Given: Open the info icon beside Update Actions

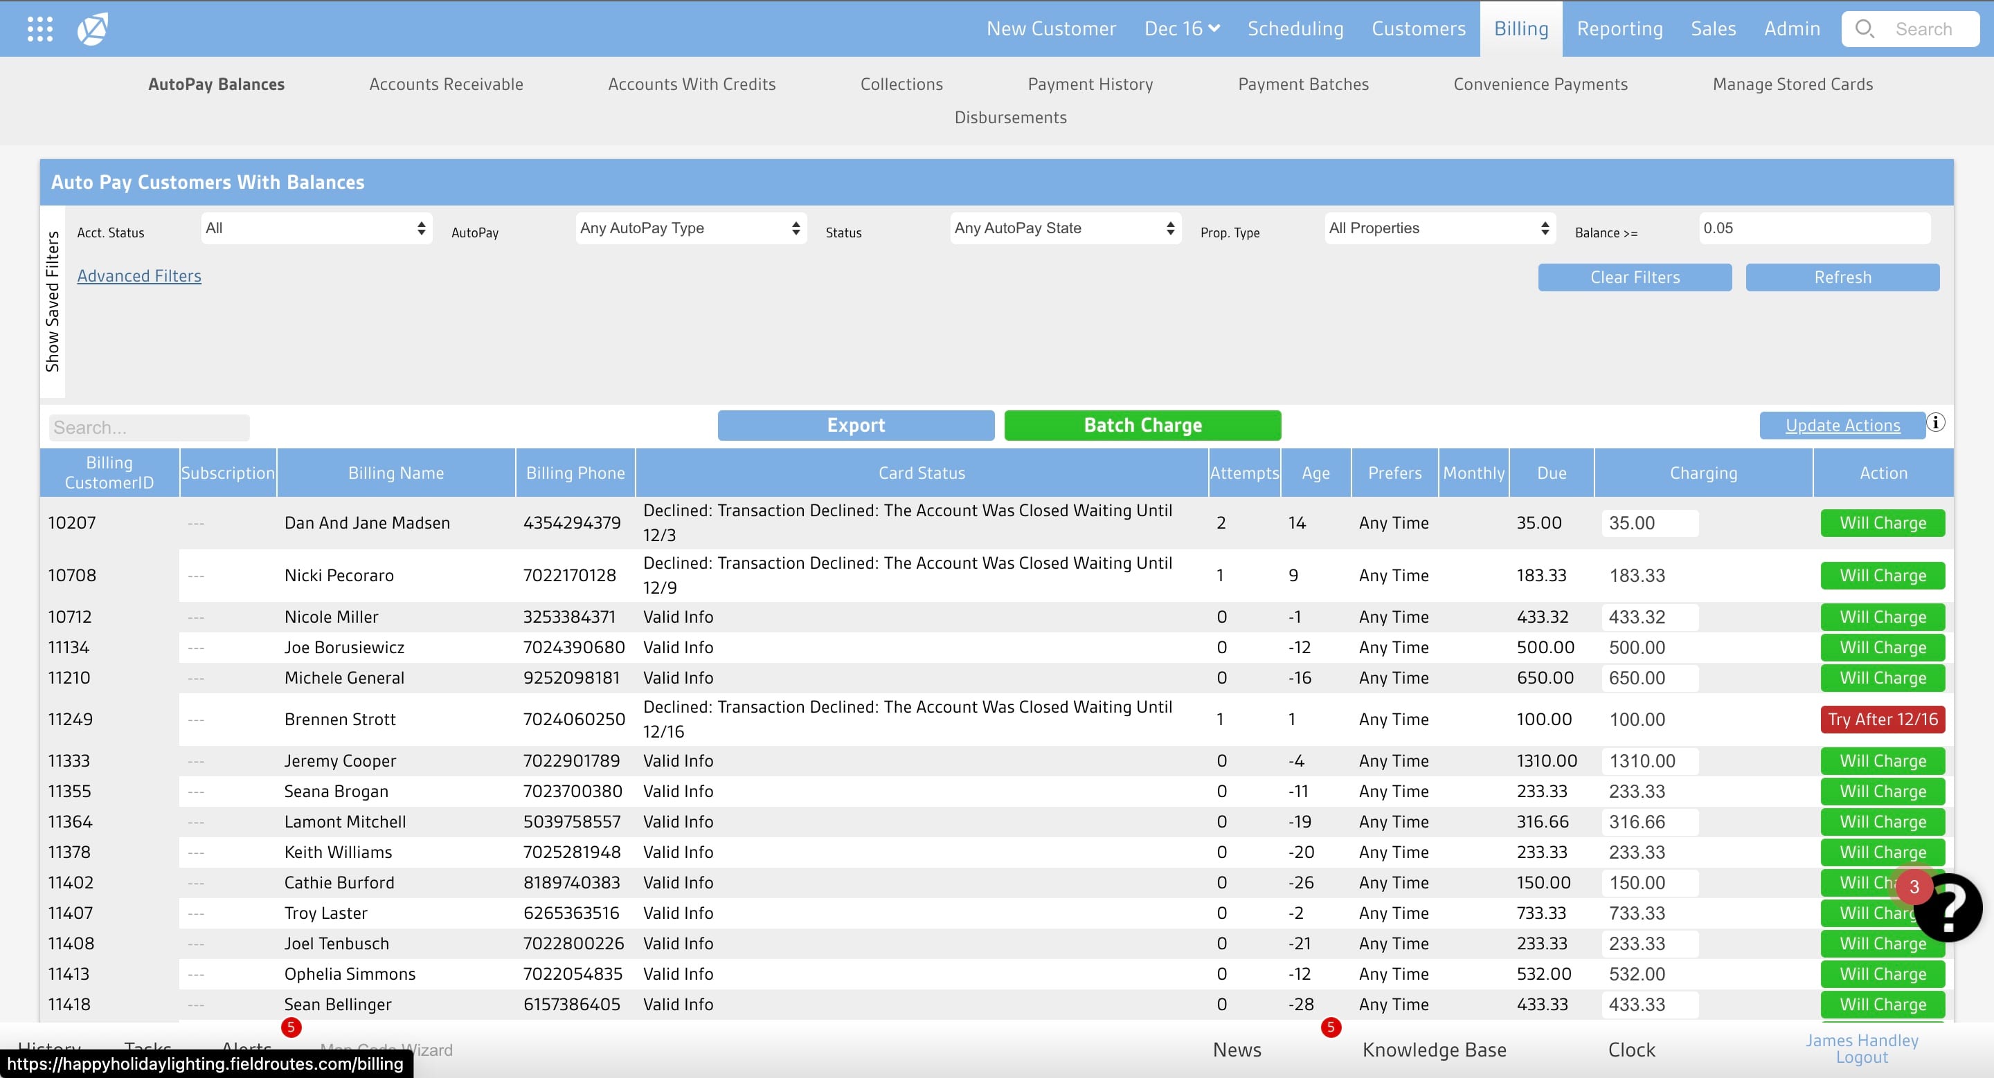Looking at the screenshot, I should [x=1935, y=422].
